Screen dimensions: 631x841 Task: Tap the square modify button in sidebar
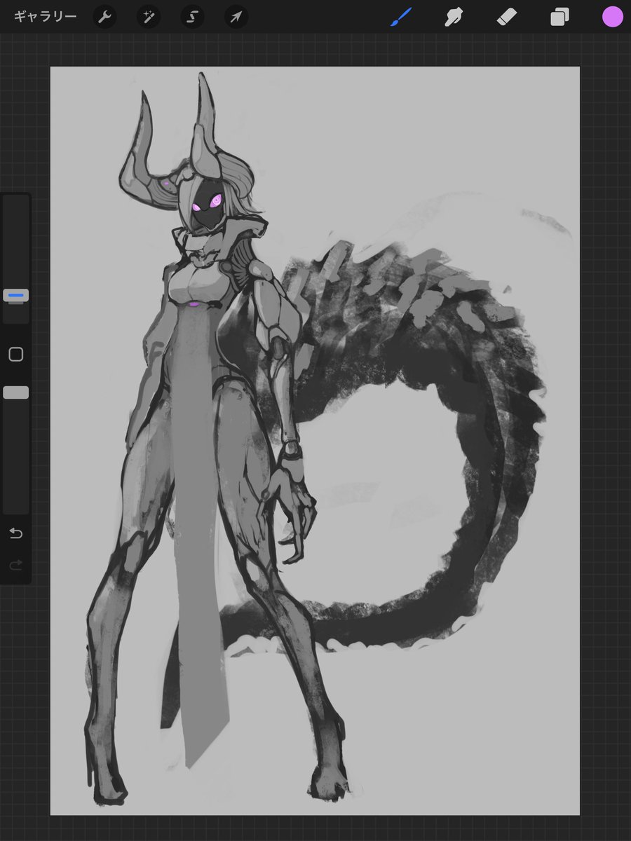pyautogui.click(x=16, y=355)
